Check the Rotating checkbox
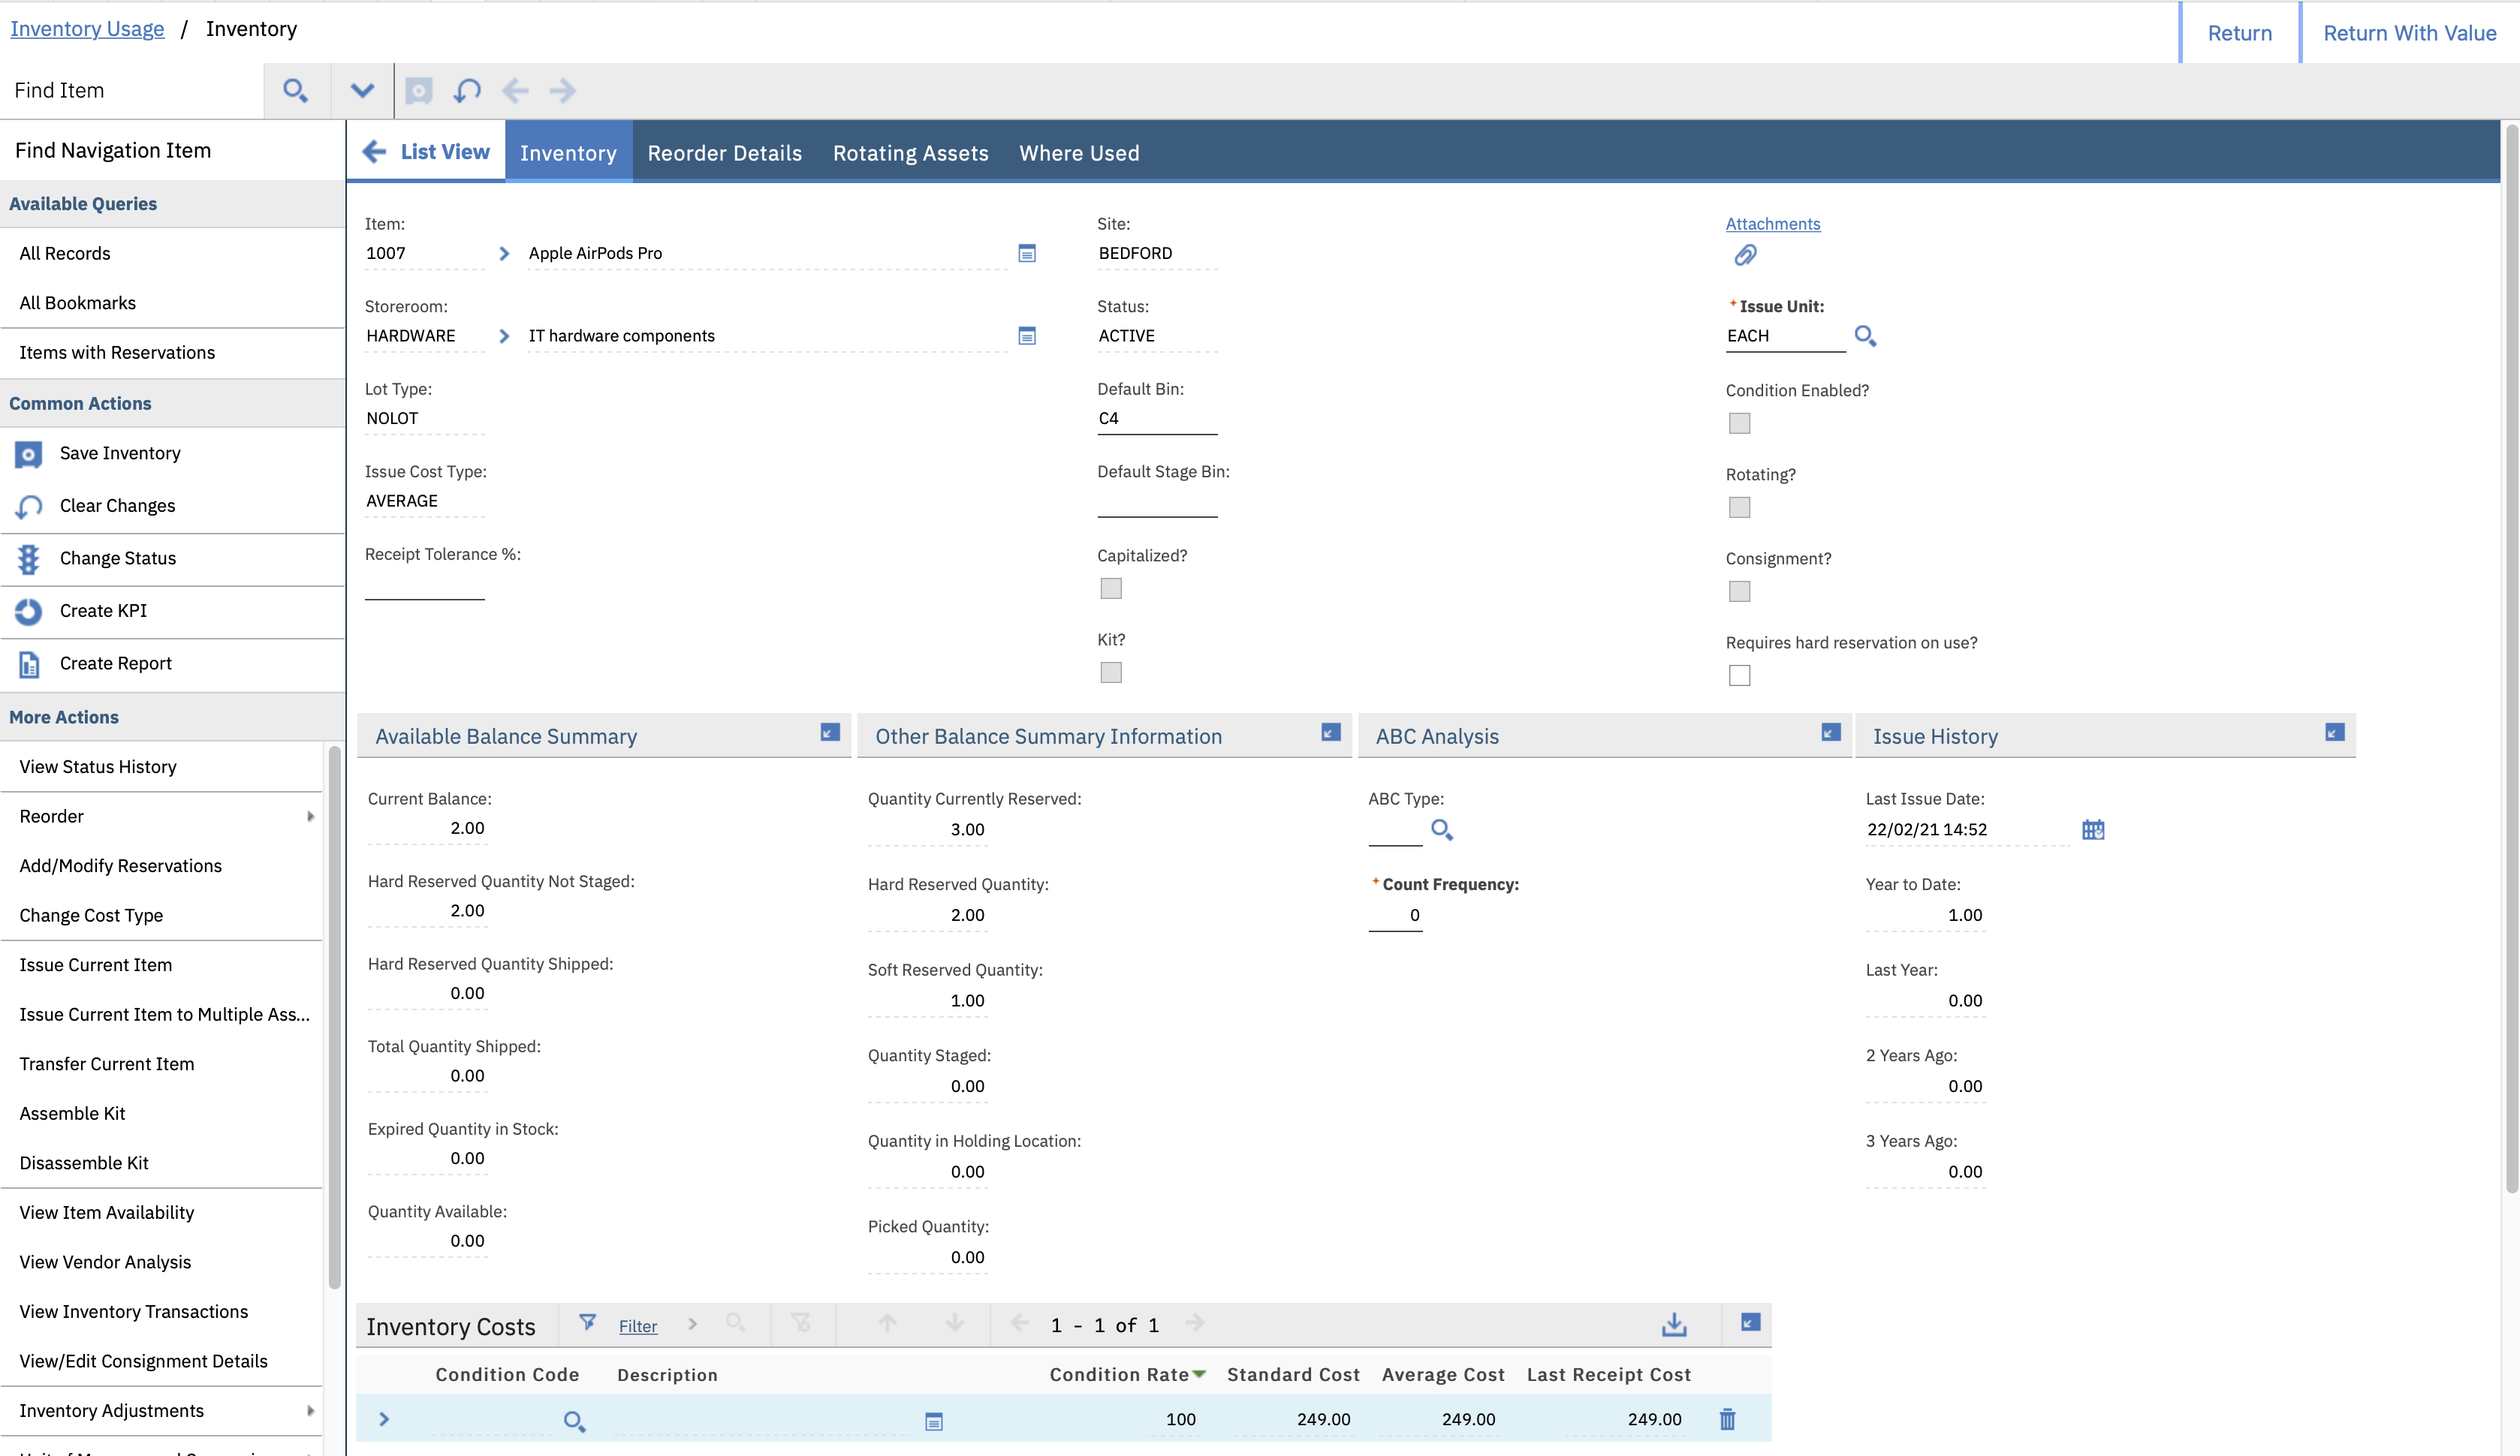The height and width of the screenshot is (1456, 2520). (1740, 507)
